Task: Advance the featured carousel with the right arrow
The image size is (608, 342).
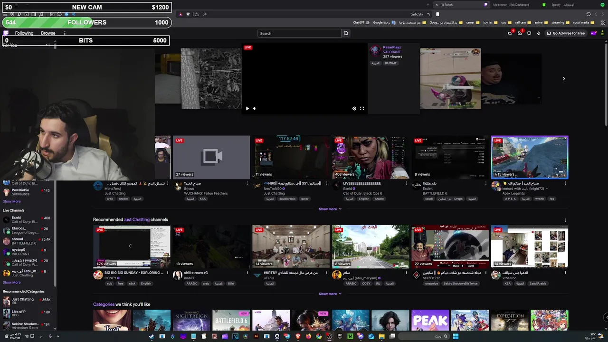Action: pyautogui.click(x=564, y=78)
